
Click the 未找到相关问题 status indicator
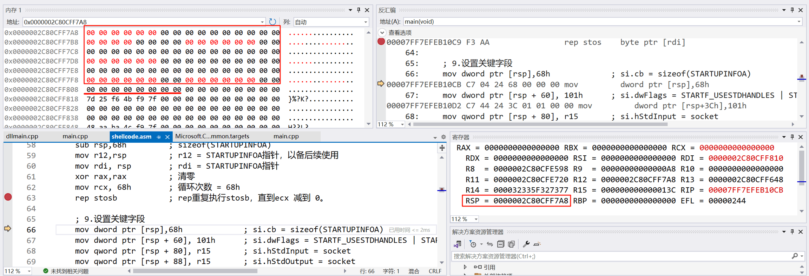[66, 271]
